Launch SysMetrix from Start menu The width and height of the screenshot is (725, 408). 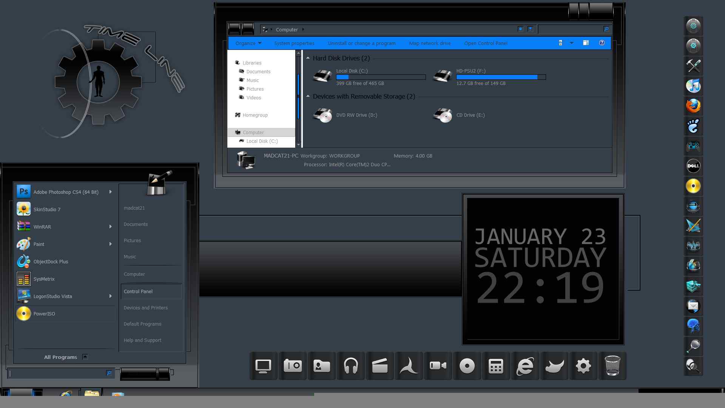pos(65,279)
